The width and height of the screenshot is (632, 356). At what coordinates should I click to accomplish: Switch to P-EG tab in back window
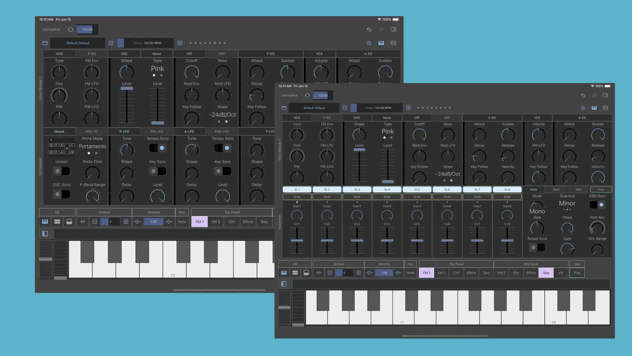tap(92, 53)
